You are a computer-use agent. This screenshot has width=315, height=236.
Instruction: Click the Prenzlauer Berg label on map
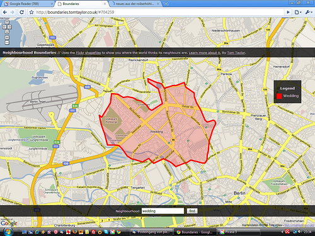[258, 117]
